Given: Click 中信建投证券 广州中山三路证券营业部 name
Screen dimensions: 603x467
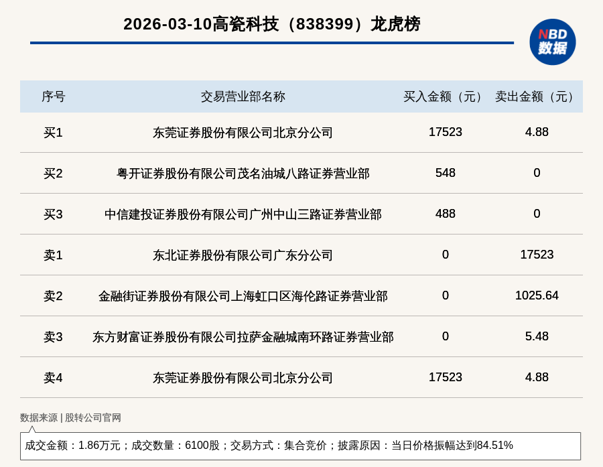Looking at the screenshot, I should (243, 214).
